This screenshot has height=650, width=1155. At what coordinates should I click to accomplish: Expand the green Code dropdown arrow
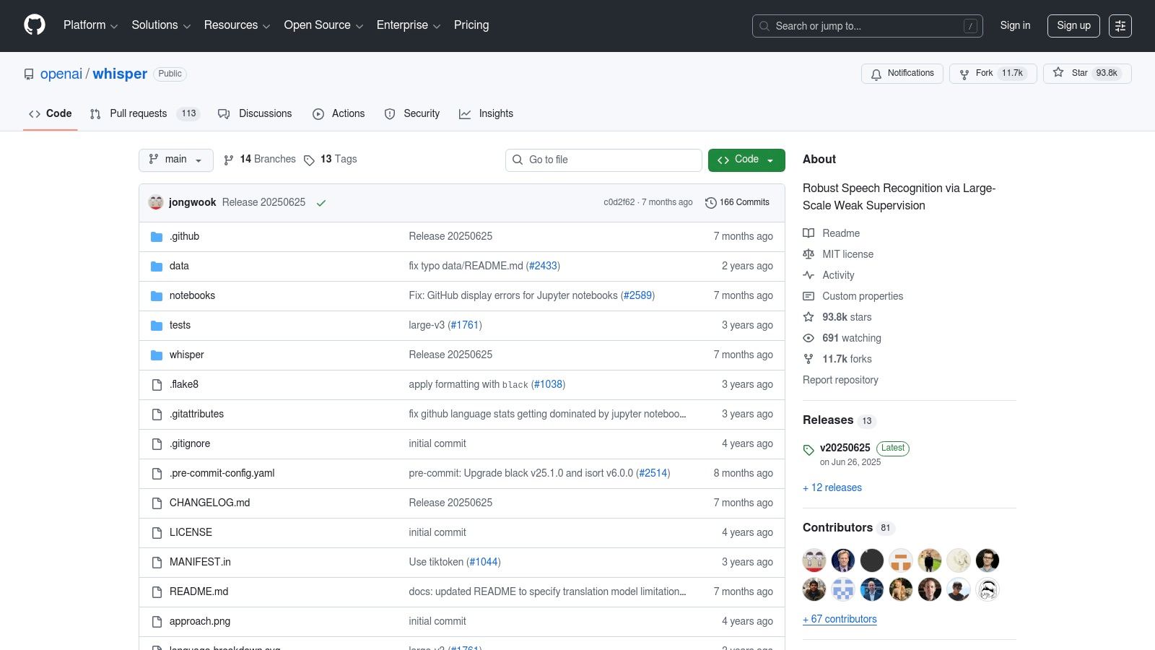point(772,160)
